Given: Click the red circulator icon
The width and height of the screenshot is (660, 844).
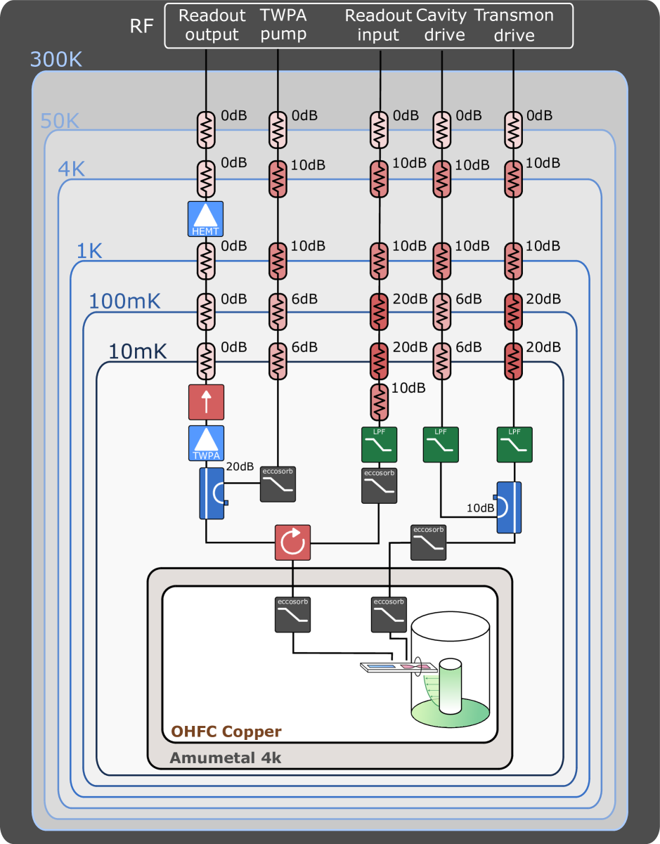Looking at the screenshot, I should (292, 543).
